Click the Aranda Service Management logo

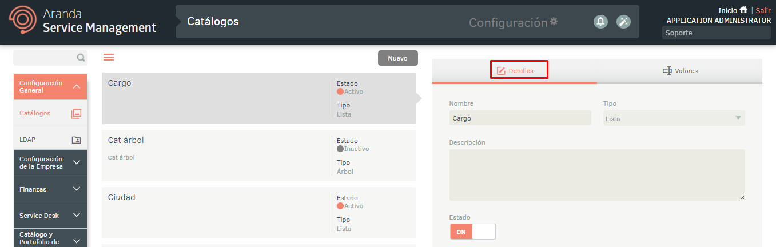(x=83, y=22)
